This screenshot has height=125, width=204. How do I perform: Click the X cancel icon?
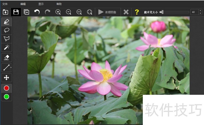126,12
